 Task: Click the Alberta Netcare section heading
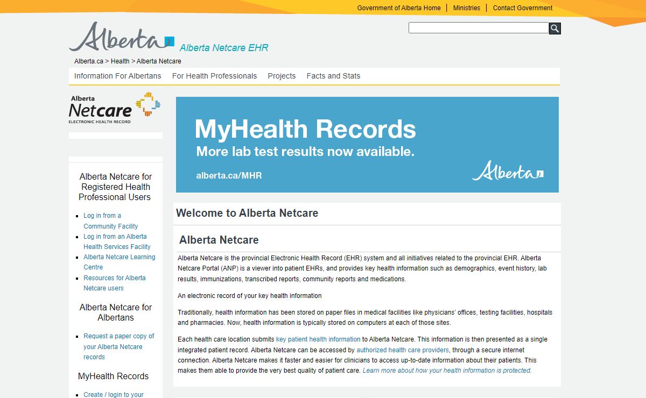pyautogui.click(x=219, y=240)
